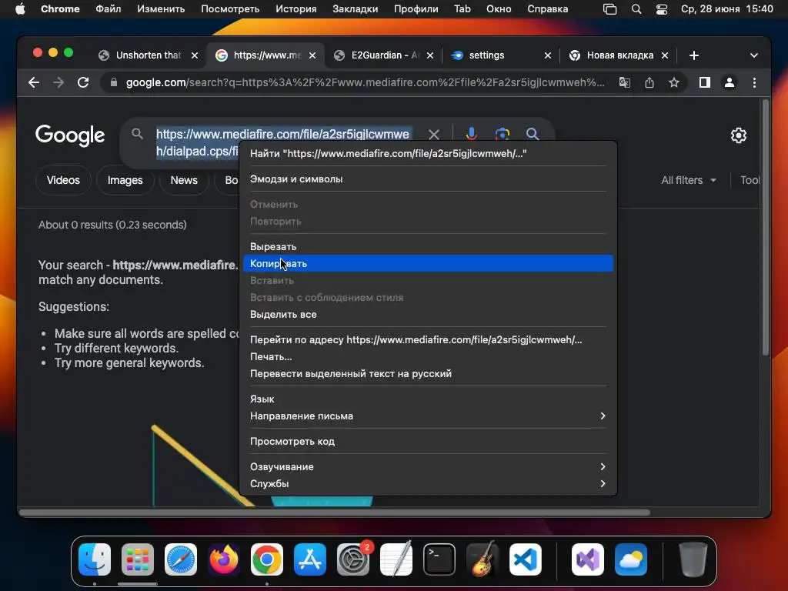
Task: Expand Направление письма submenu
Action: coord(428,416)
